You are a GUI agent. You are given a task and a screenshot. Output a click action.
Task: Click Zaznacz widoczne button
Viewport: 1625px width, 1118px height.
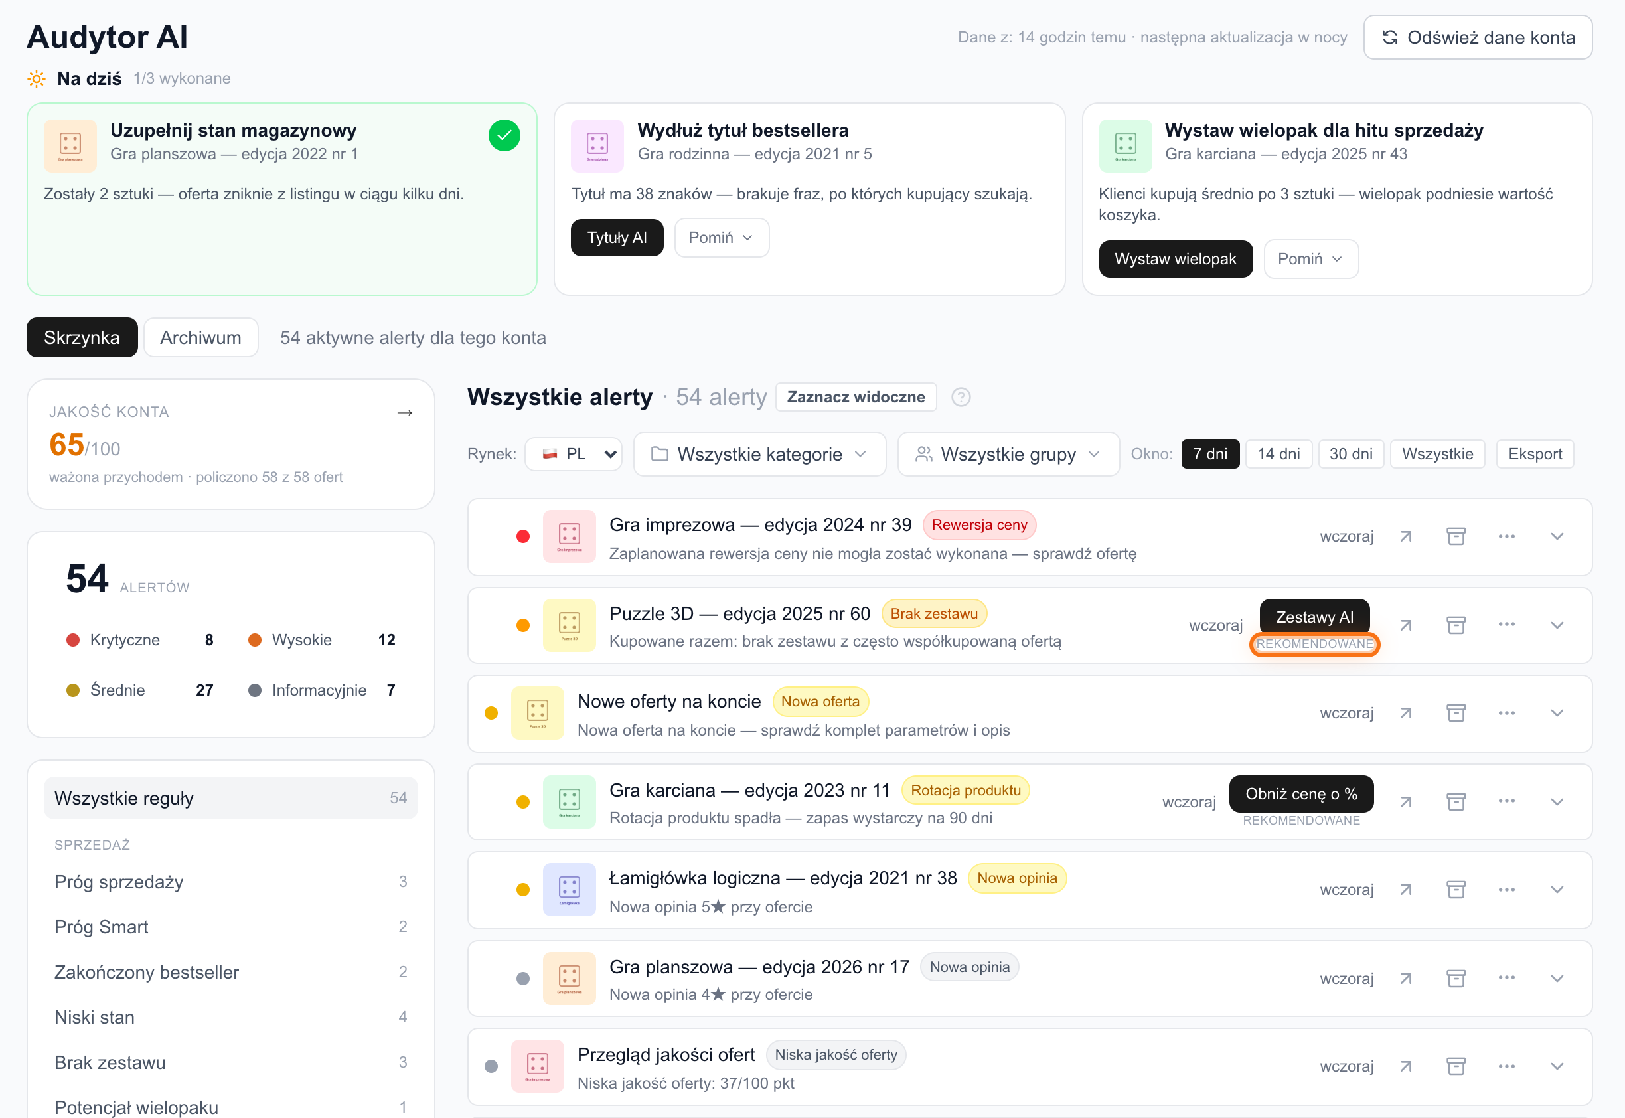pos(856,397)
